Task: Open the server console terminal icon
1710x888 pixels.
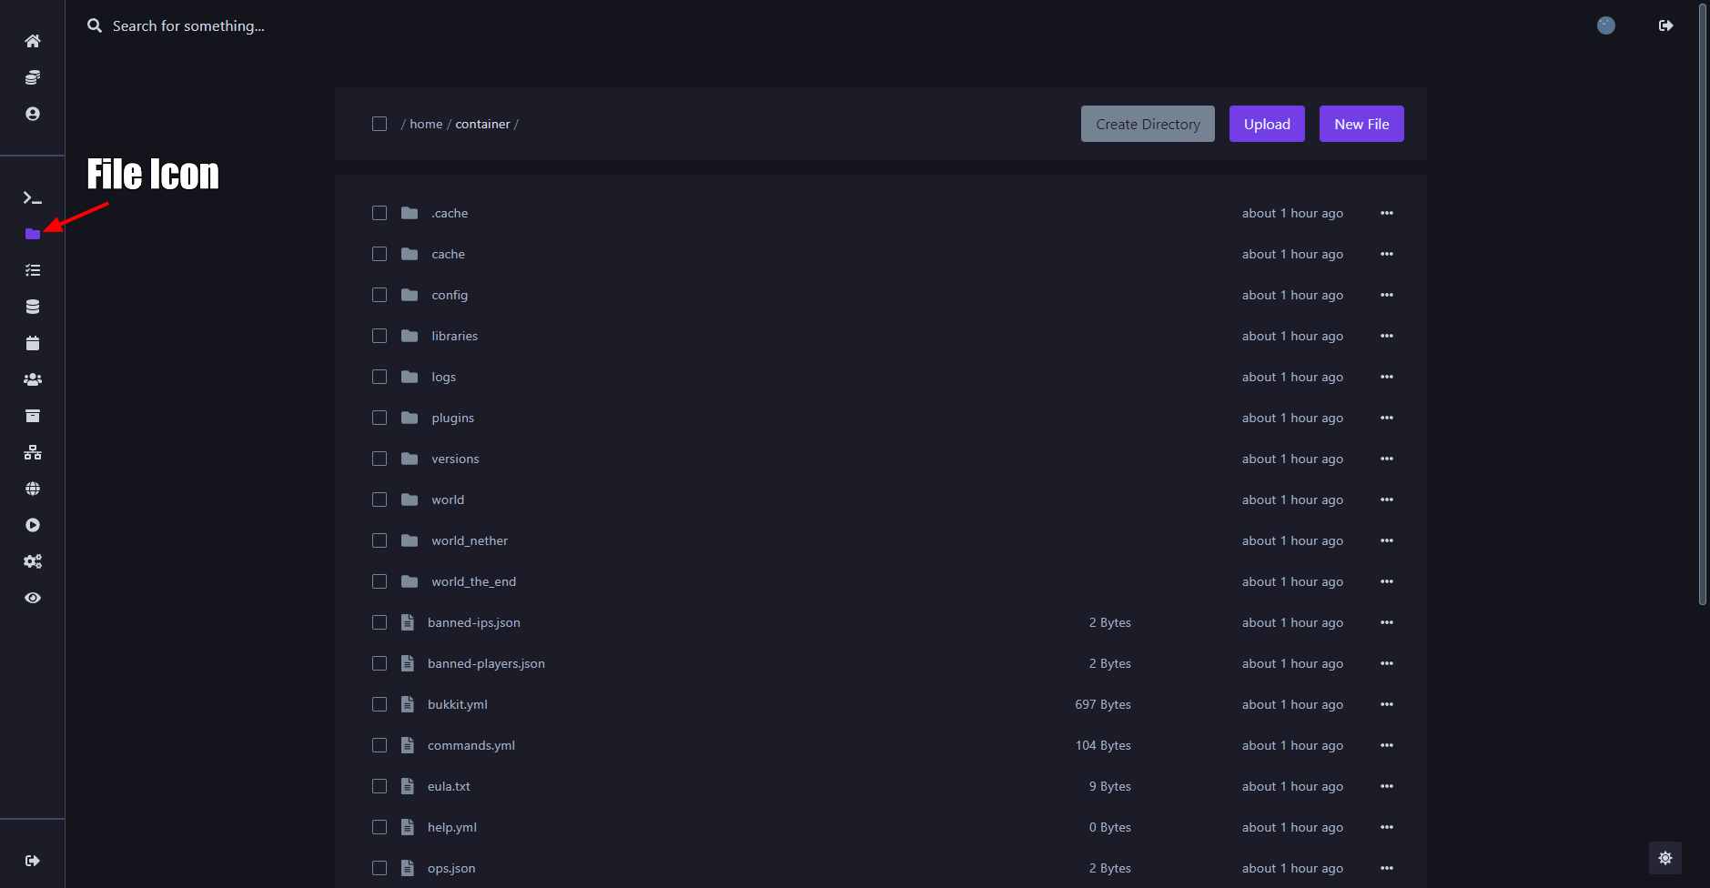Action: (x=33, y=197)
